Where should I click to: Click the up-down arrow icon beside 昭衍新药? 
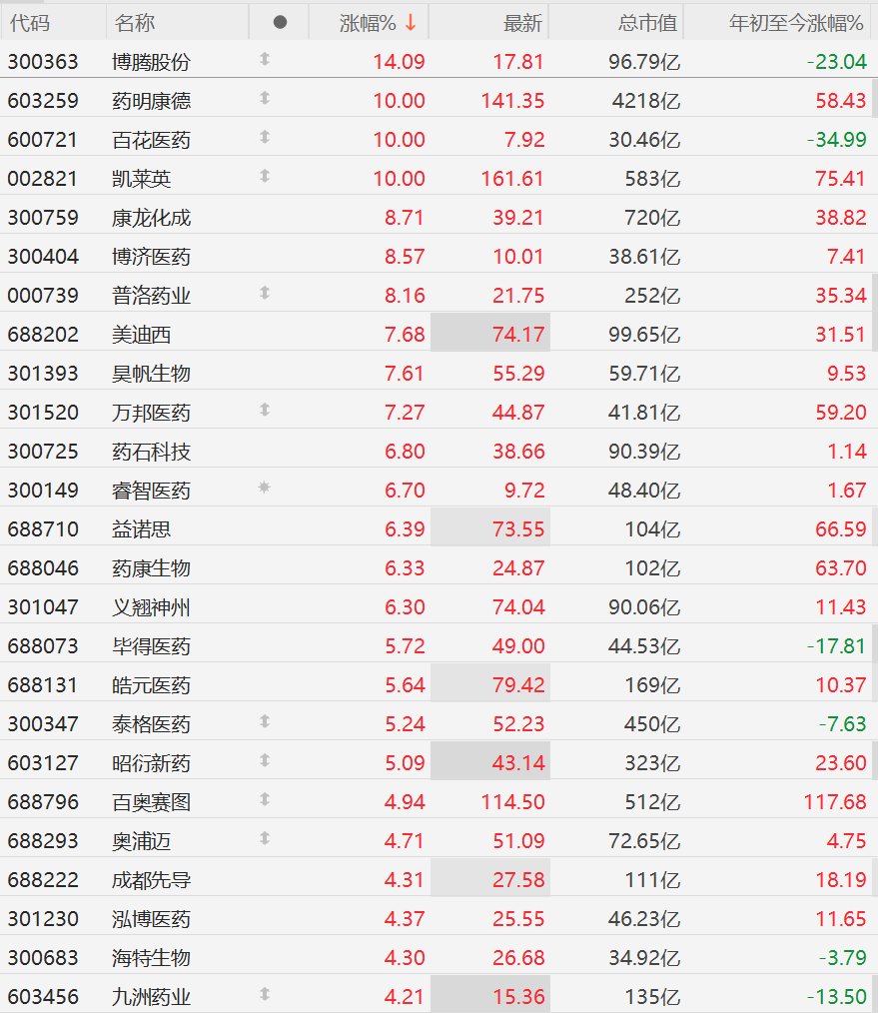pos(265,760)
